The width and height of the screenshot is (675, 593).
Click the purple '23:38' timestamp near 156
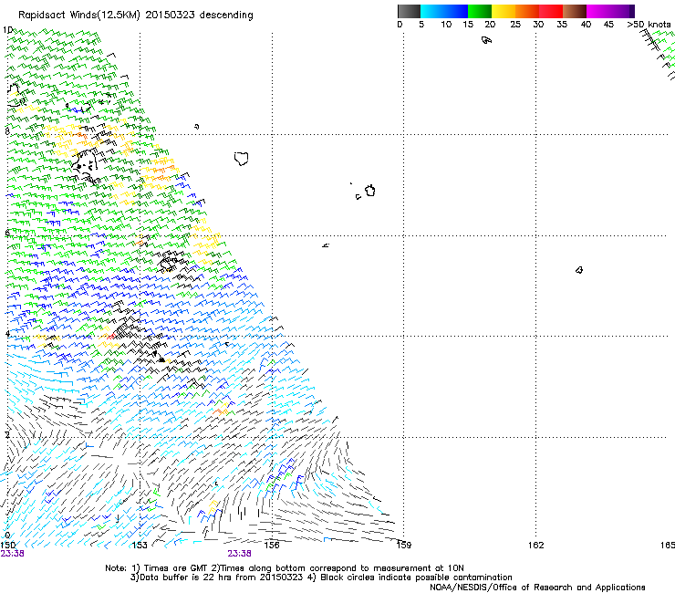point(239,554)
